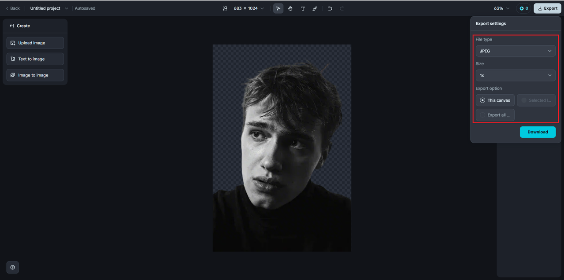Select the Text tool
Viewport: 564px width, 280px height.
pyautogui.click(x=303, y=8)
